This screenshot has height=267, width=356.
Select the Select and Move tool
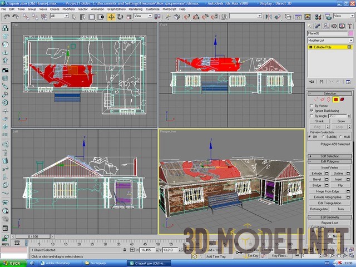[111, 17]
